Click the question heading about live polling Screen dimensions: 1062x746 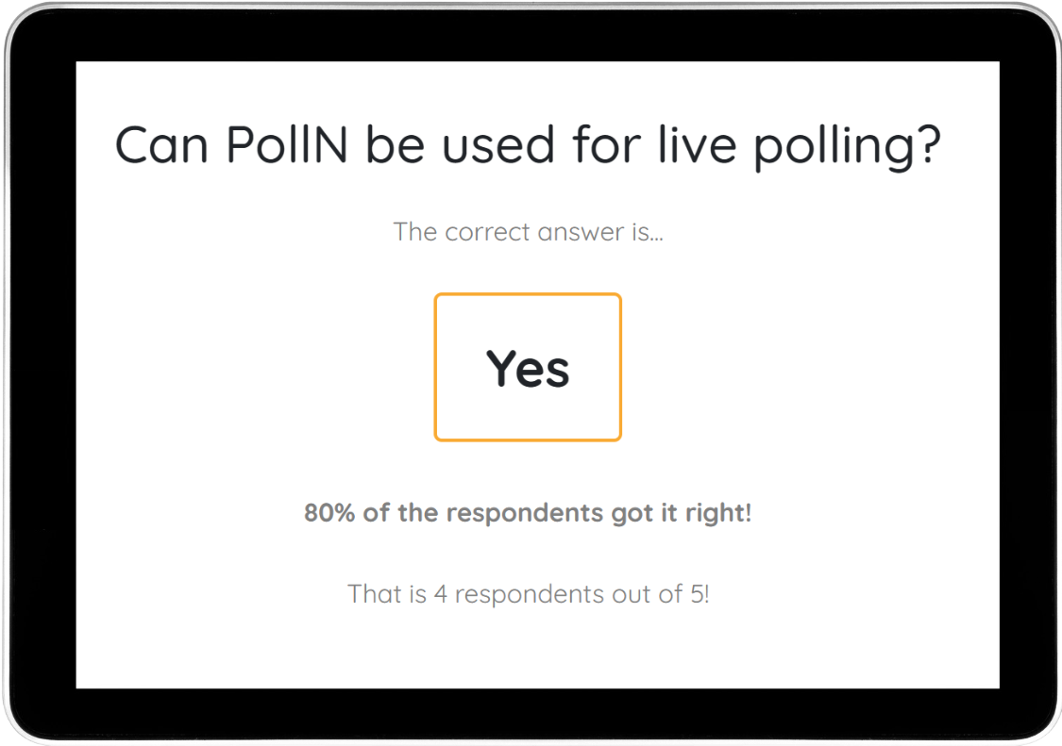click(528, 146)
